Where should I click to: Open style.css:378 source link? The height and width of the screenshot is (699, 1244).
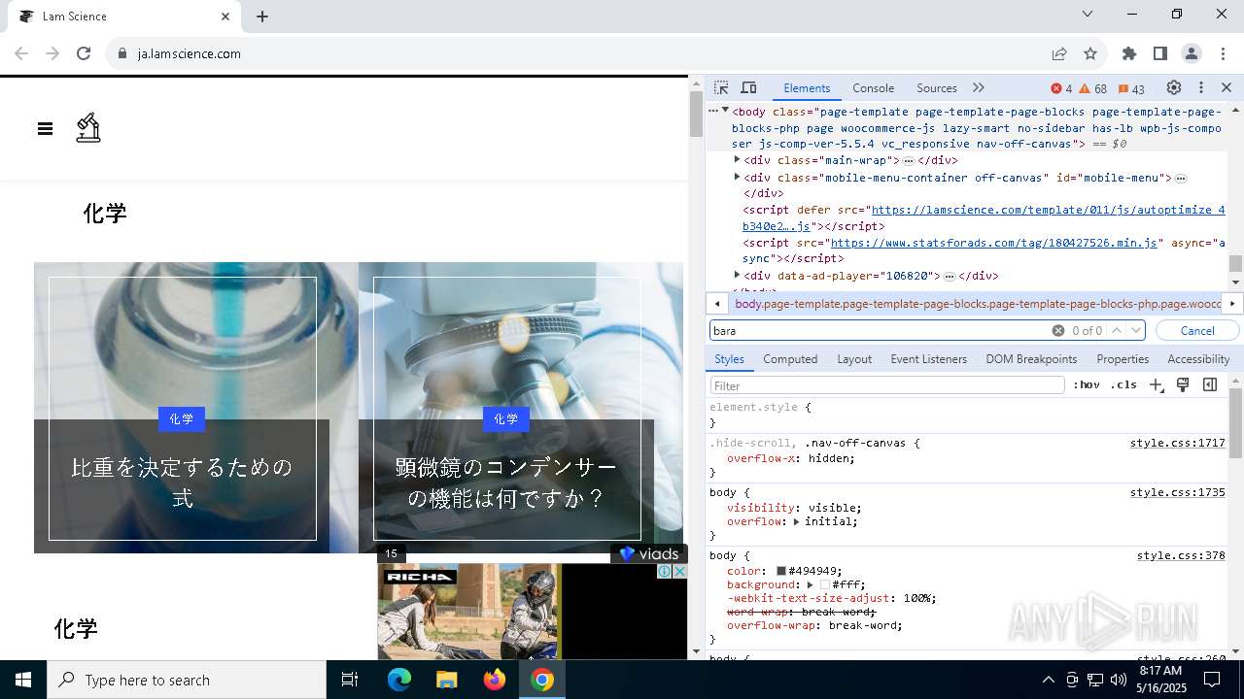(x=1181, y=555)
